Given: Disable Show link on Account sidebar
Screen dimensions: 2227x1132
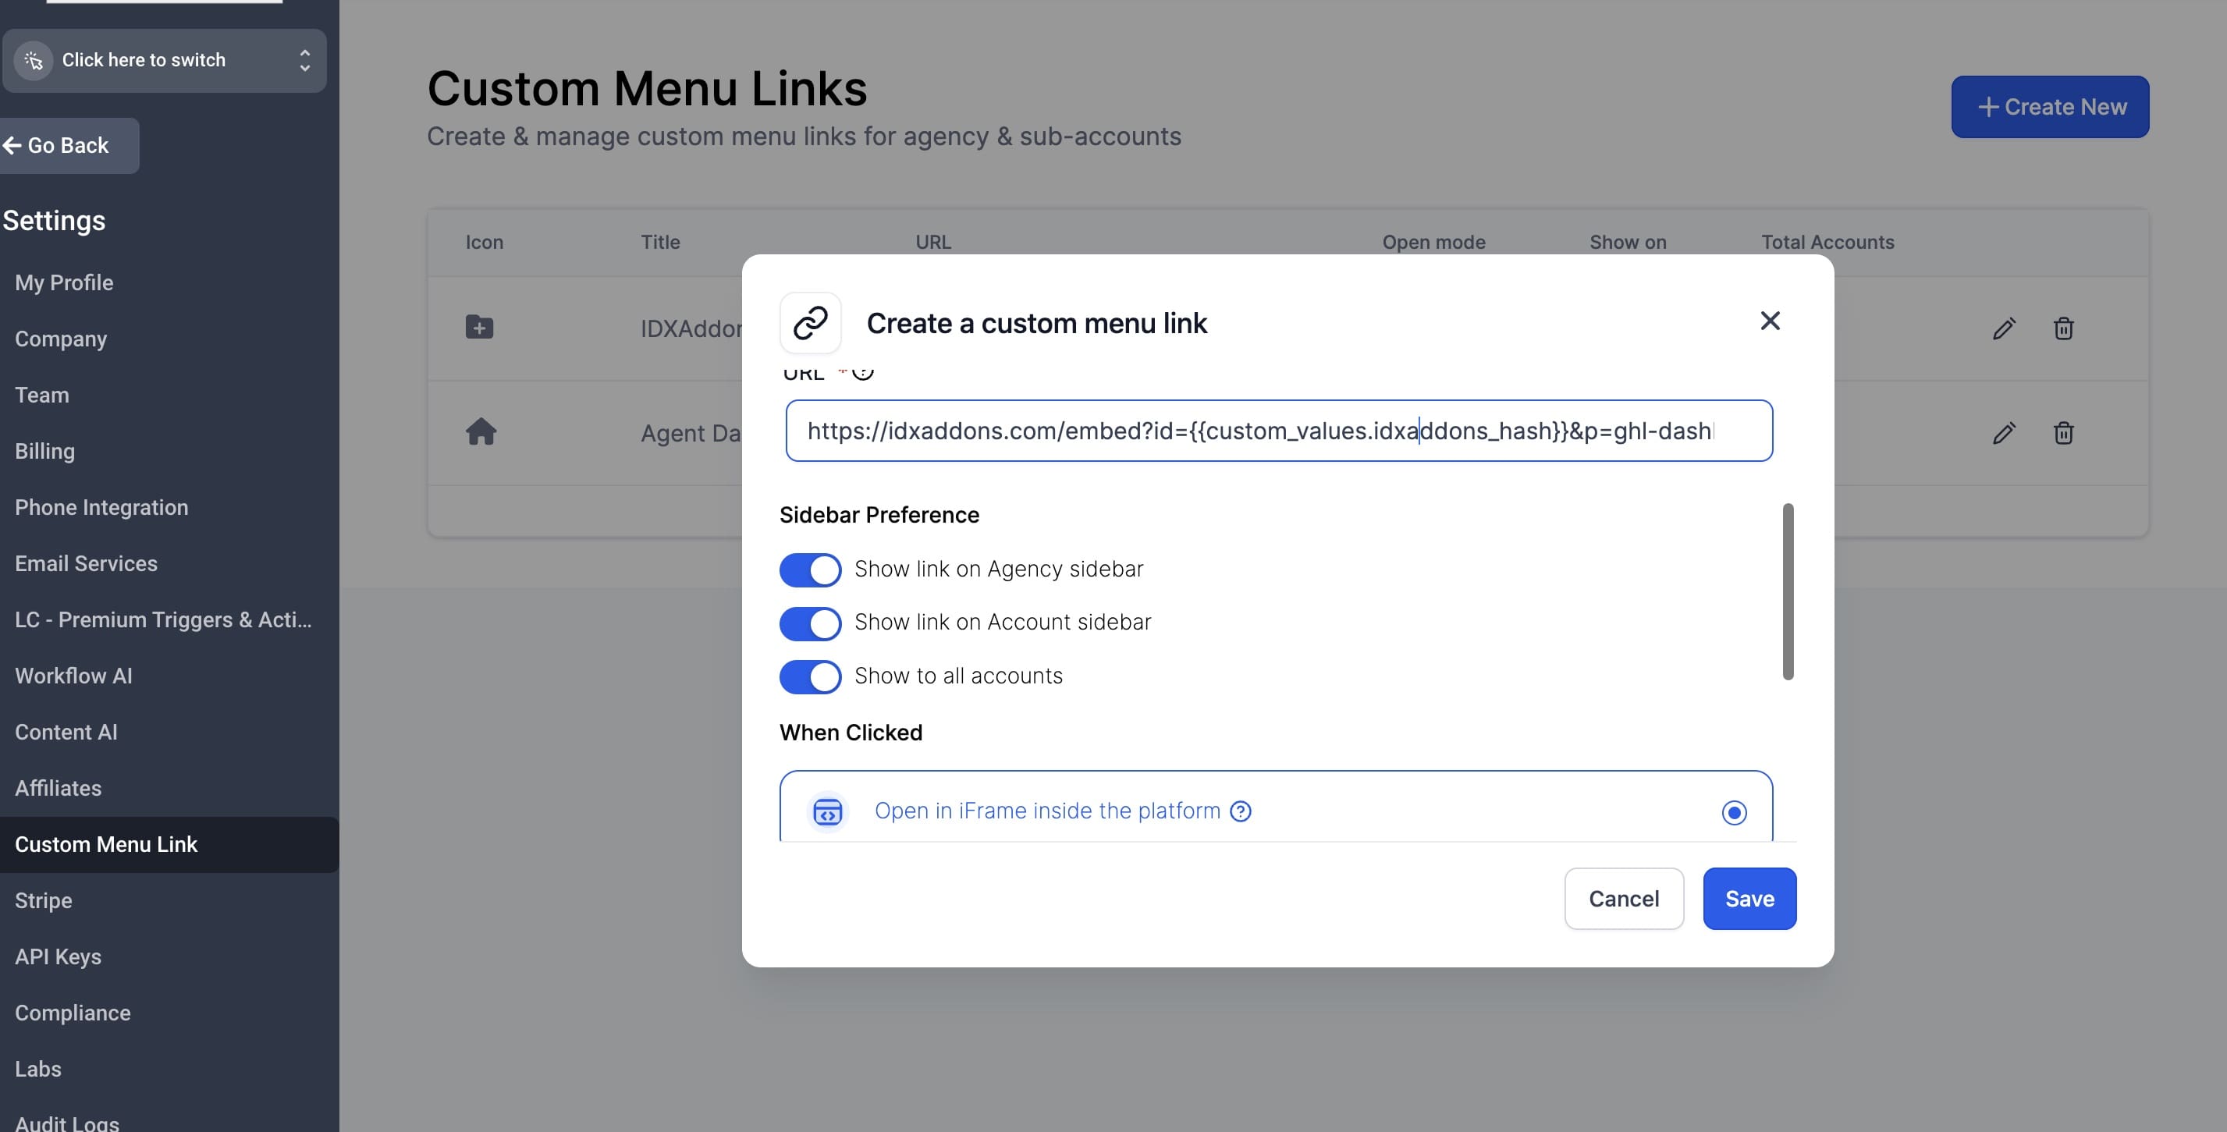Looking at the screenshot, I should (810, 623).
